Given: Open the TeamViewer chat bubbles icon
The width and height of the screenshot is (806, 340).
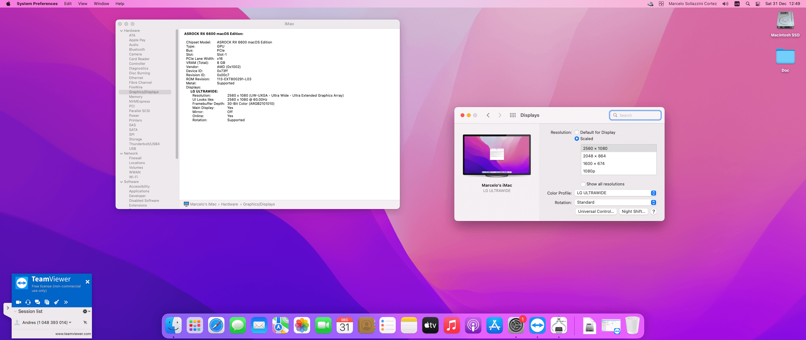Looking at the screenshot, I should point(37,302).
